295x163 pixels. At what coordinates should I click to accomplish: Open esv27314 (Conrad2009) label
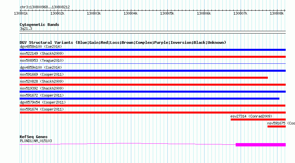[251, 116]
